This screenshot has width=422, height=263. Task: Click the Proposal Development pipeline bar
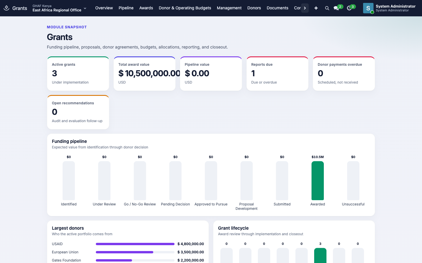[x=246, y=181]
